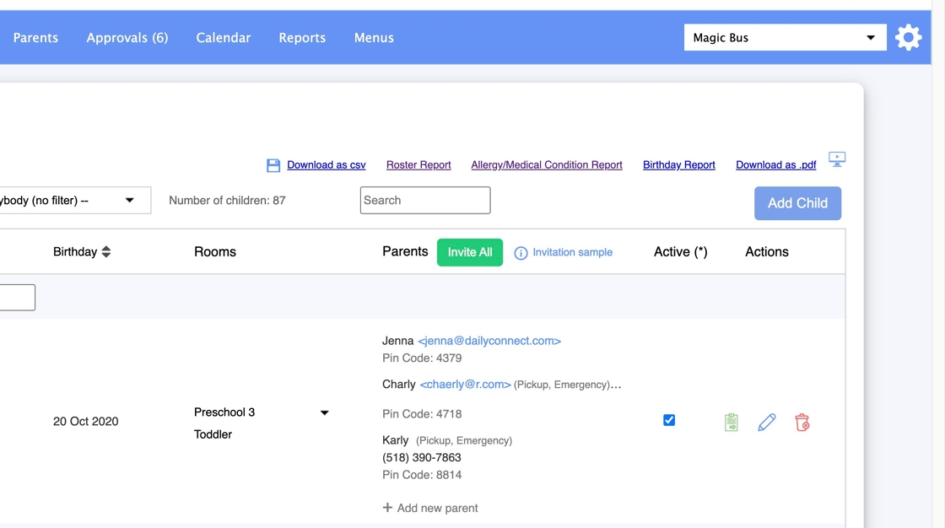Go to Parents menu
This screenshot has height=528, width=945.
tap(35, 37)
